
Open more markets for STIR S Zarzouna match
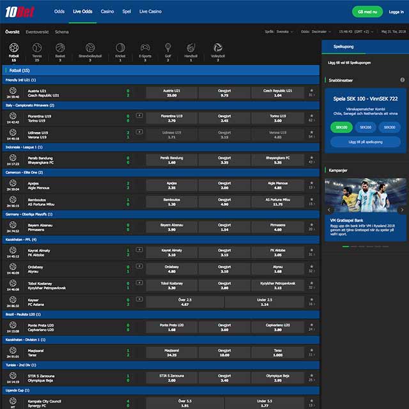point(312,380)
